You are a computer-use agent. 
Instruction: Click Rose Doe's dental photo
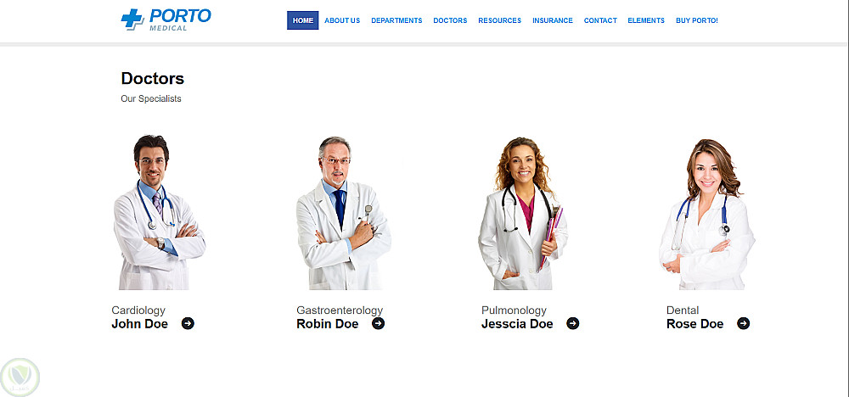point(706,214)
